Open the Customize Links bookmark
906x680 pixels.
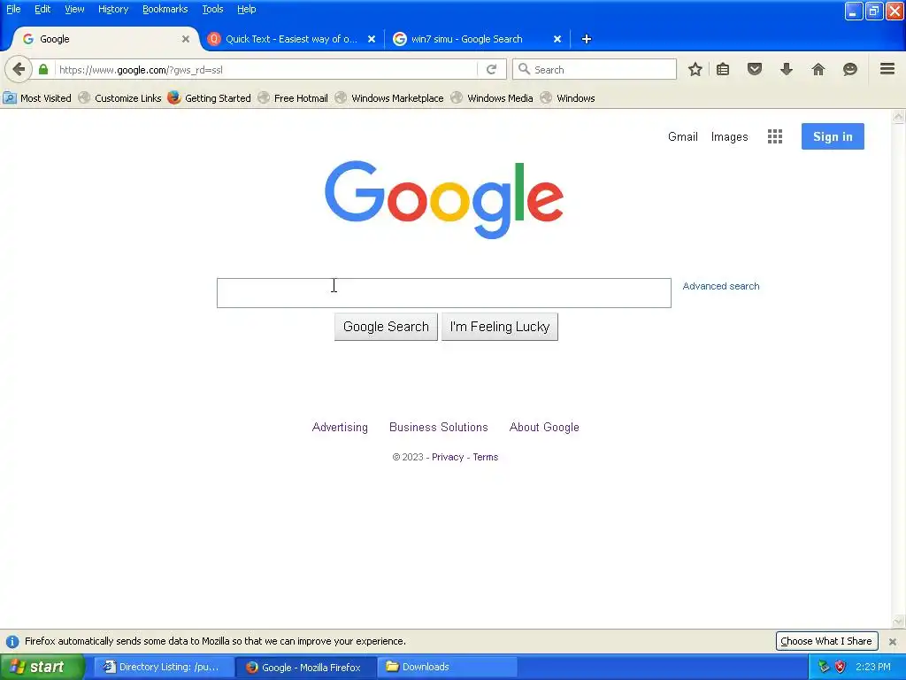(x=120, y=97)
